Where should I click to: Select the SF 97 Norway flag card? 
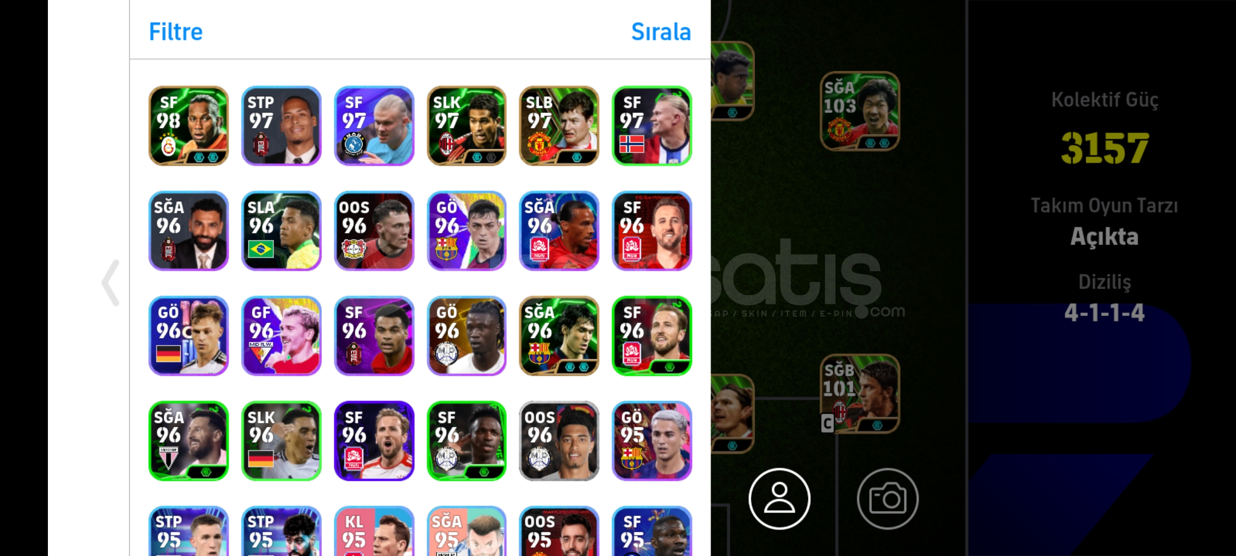pos(652,126)
